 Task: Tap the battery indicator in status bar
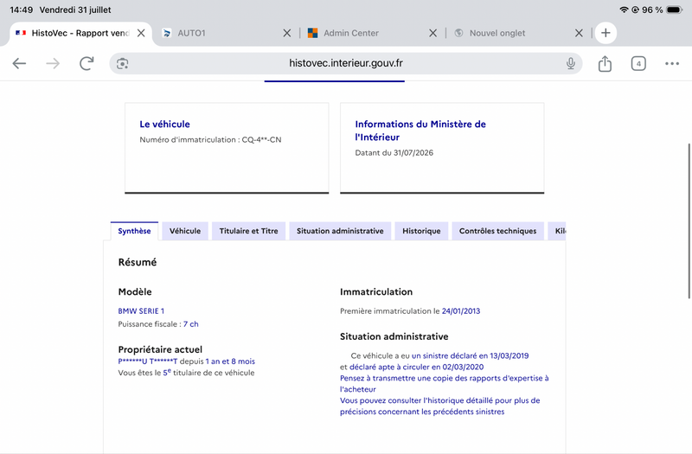[x=675, y=10]
